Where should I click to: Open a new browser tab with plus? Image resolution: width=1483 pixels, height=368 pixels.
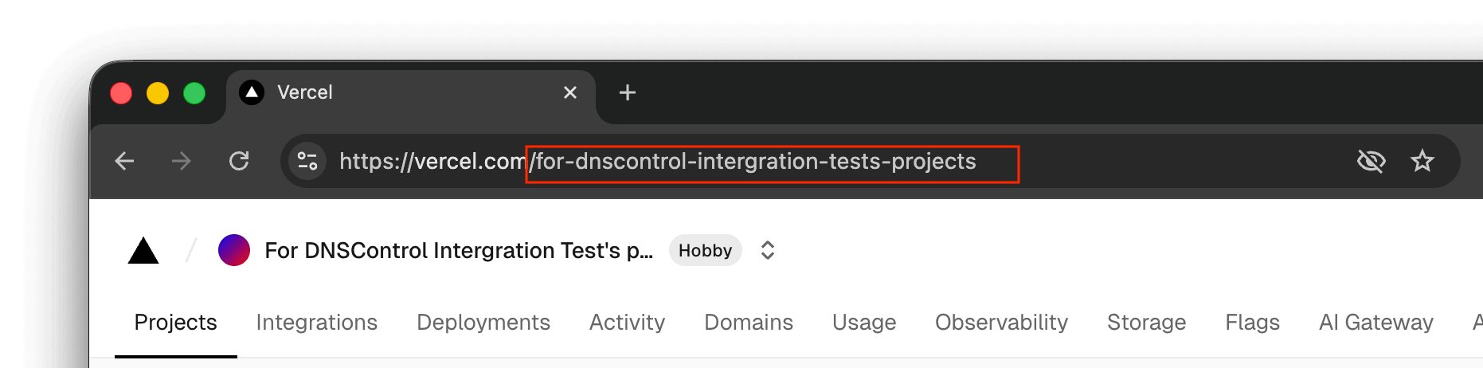click(628, 92)
